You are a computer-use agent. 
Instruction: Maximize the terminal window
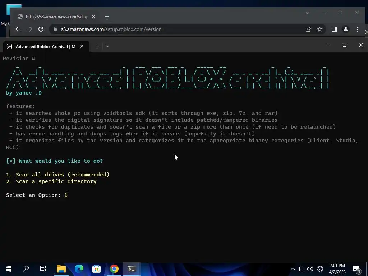point(345,45)
